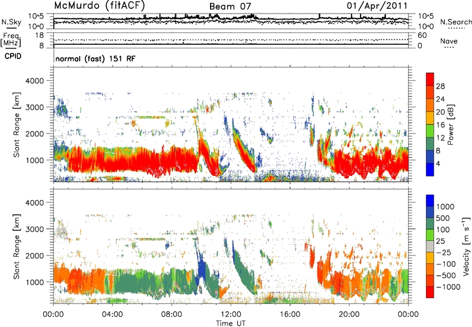The width and height of the screenshot is (472, 327).
Task: Click the '1000' Velocity colorbar value
Action: pyautogui.click(x=445, y=207)
